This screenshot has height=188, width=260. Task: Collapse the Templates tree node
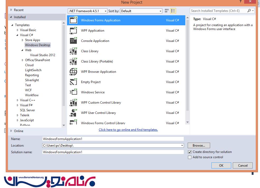12,25
